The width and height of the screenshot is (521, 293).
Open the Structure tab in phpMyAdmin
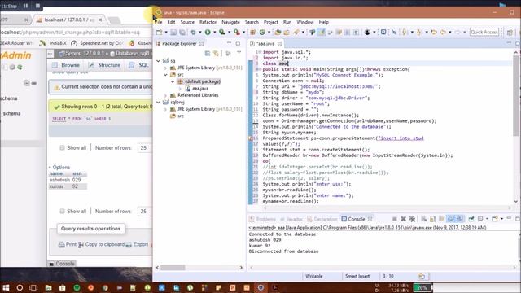[105, 65]
